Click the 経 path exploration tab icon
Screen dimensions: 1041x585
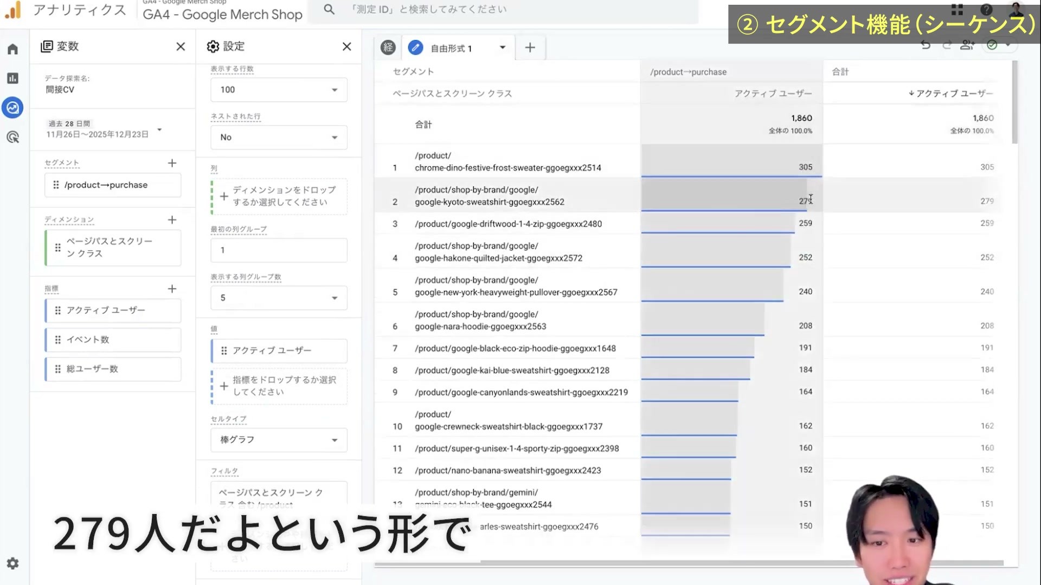[x=388, y=48]
